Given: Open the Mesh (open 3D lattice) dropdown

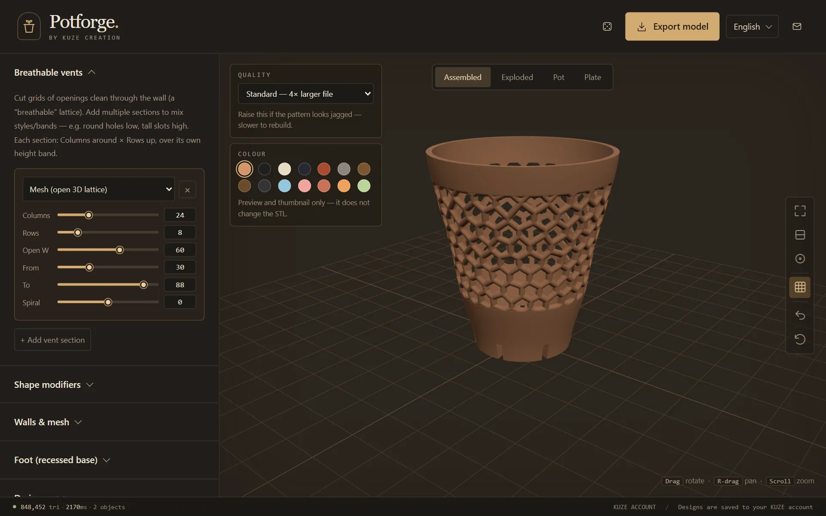Looking at the screenshot, I should tap(99, 189).
